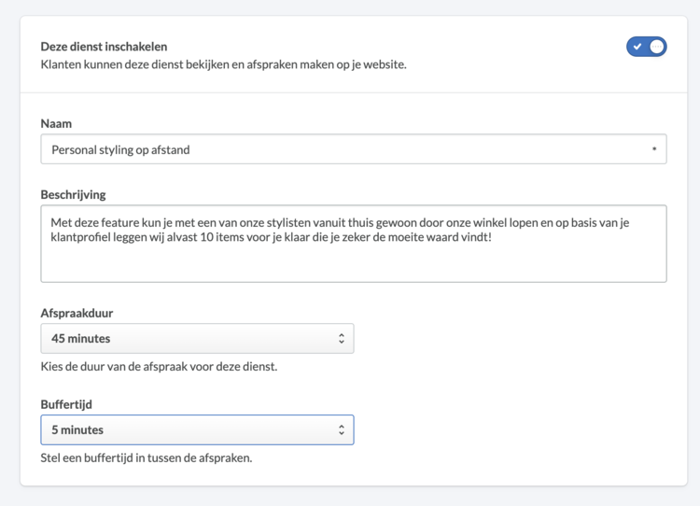The height and width of the screenshot is (506, 700).
Task: Click the 'Beschrijving' field label
Action: click(73, 195)
